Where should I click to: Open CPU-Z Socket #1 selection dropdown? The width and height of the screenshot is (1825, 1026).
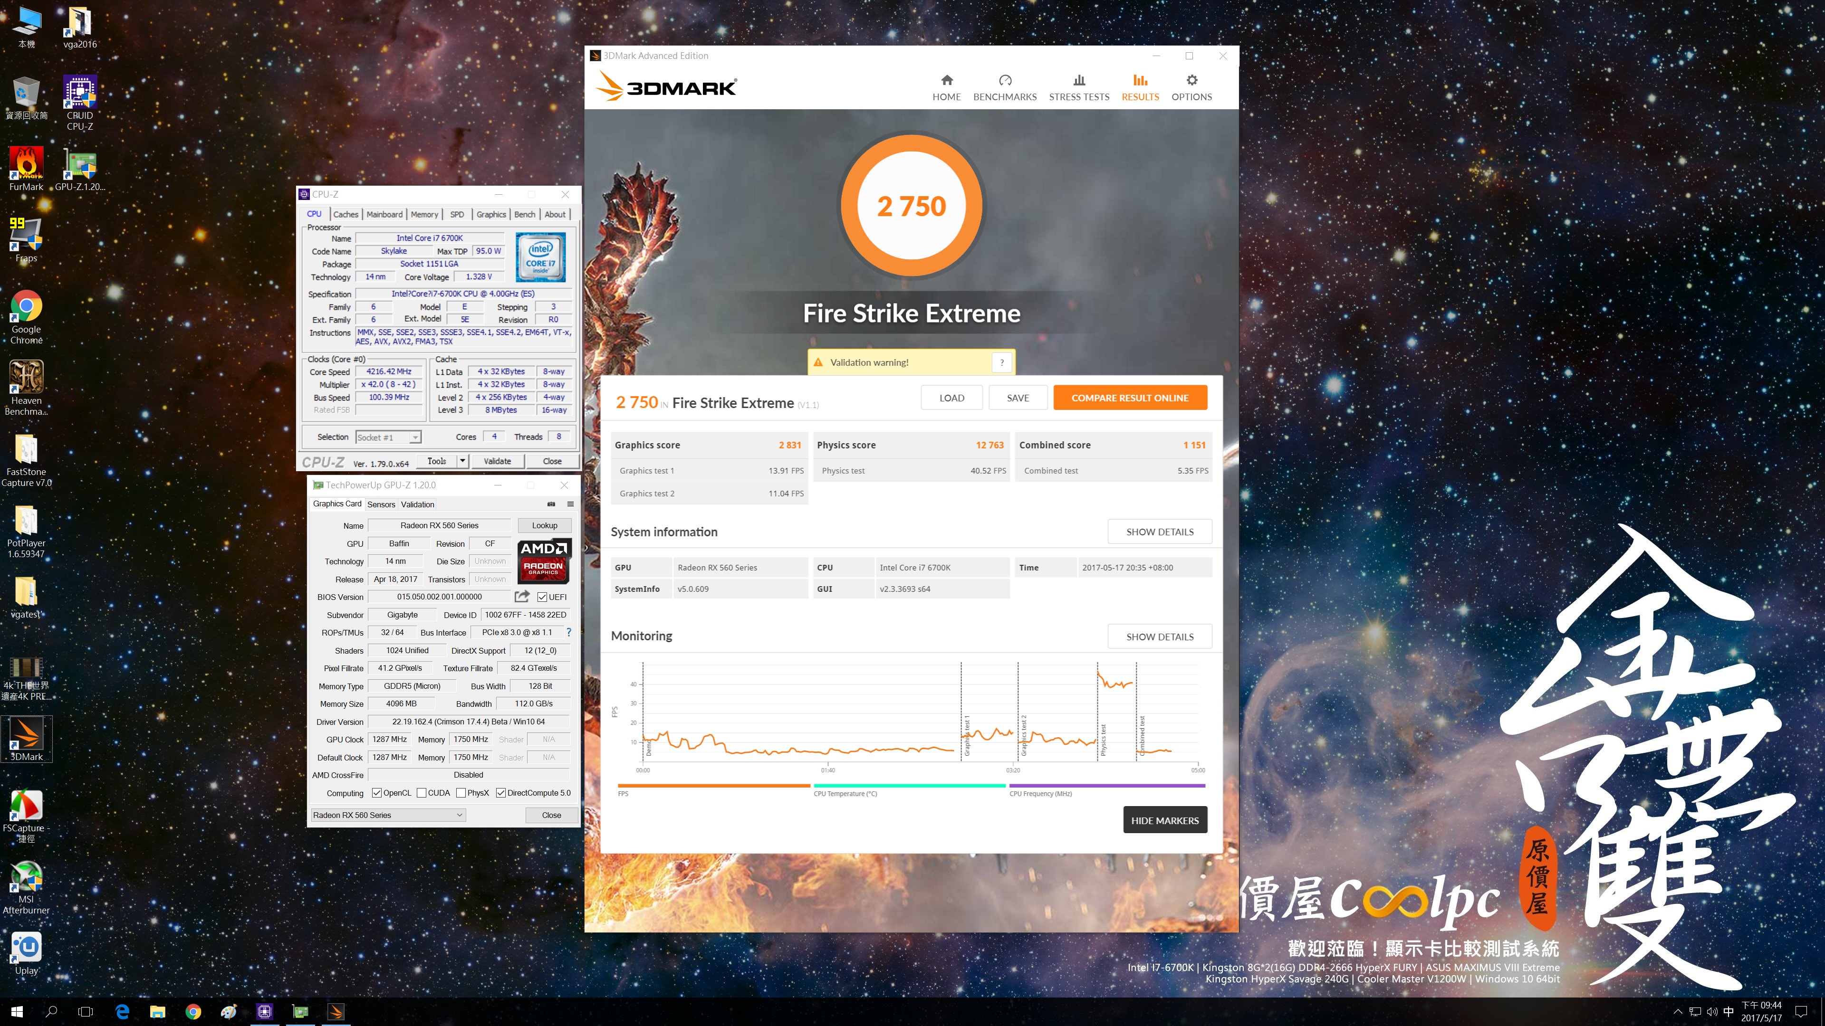pyautogui.click(x=388, y=437)
